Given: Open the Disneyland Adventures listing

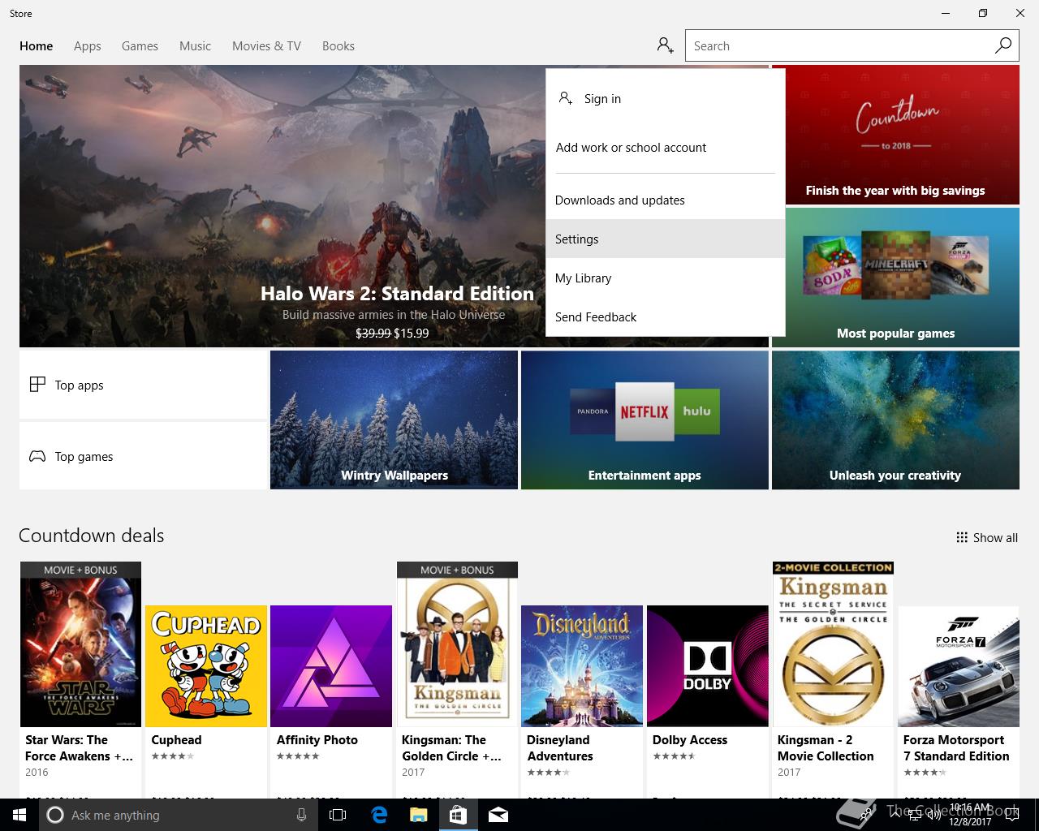Looking at the screenshot, I should pos(582,700).
